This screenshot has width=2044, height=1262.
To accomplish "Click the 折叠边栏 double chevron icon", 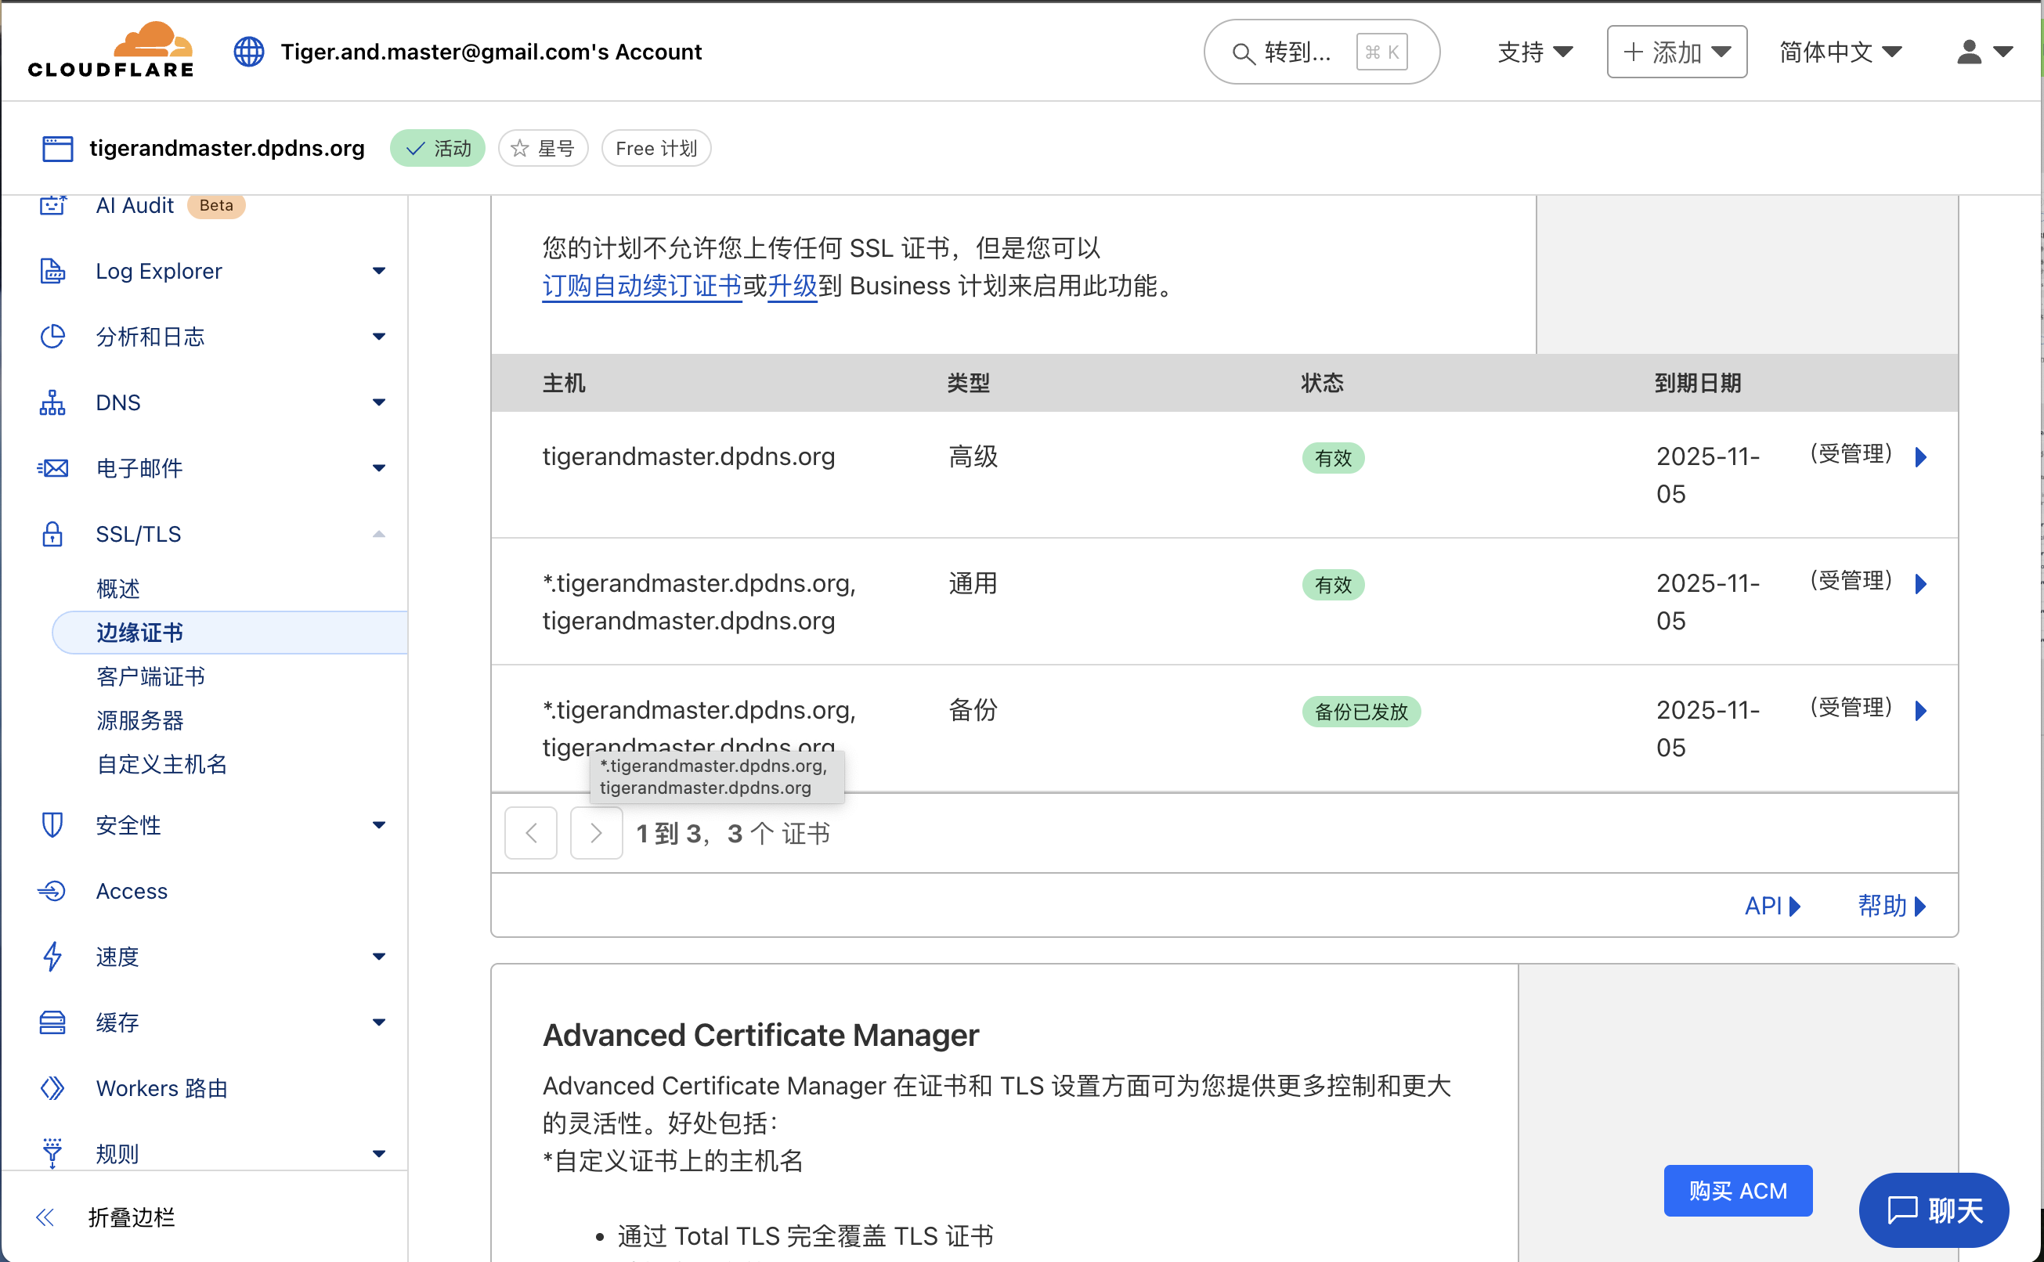I will tap(45, 1217).
